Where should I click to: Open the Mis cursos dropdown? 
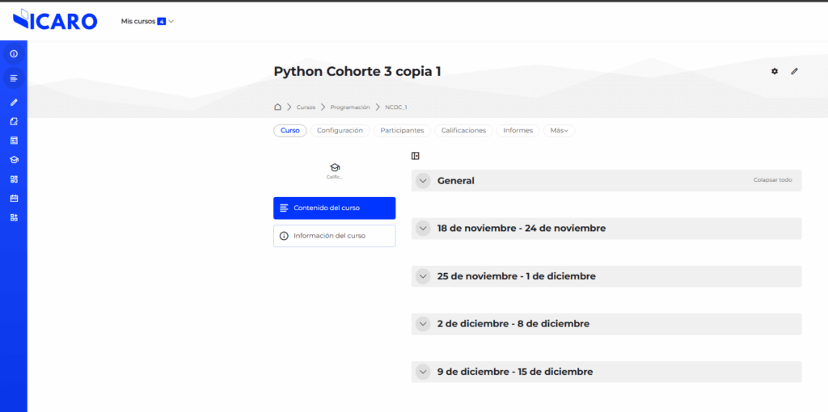point(147,21)
